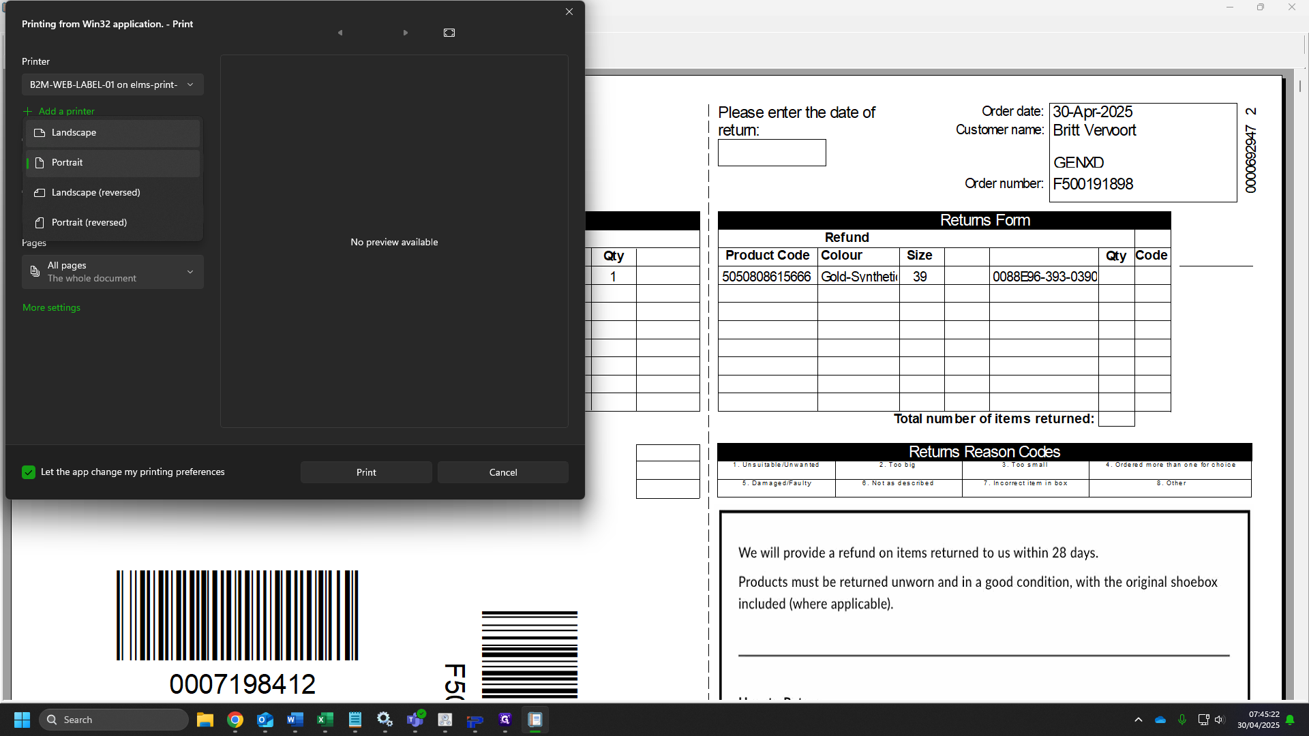The height and width of the screenshot is (736, 1309).
Task: Click Gold-Synthetic colour cell
Action: pos(858,277)
